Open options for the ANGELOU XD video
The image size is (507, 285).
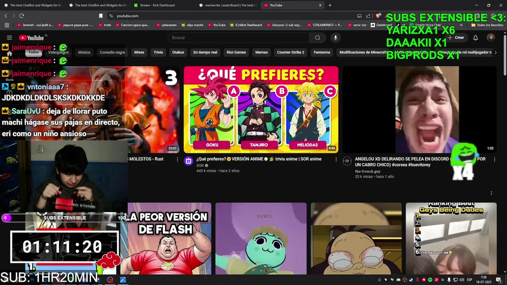[494, 159]
